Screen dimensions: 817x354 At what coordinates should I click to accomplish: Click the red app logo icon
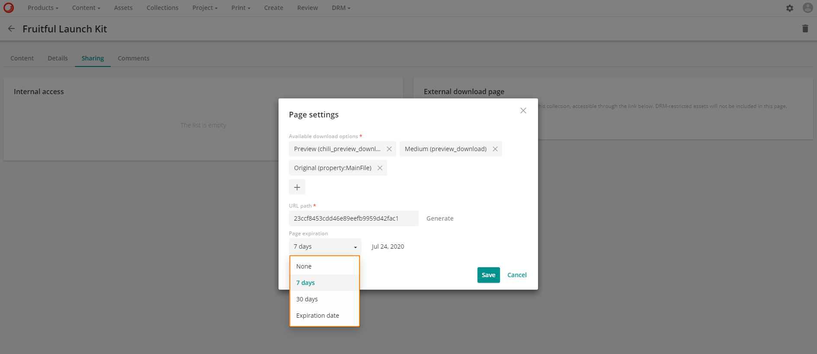9,8
